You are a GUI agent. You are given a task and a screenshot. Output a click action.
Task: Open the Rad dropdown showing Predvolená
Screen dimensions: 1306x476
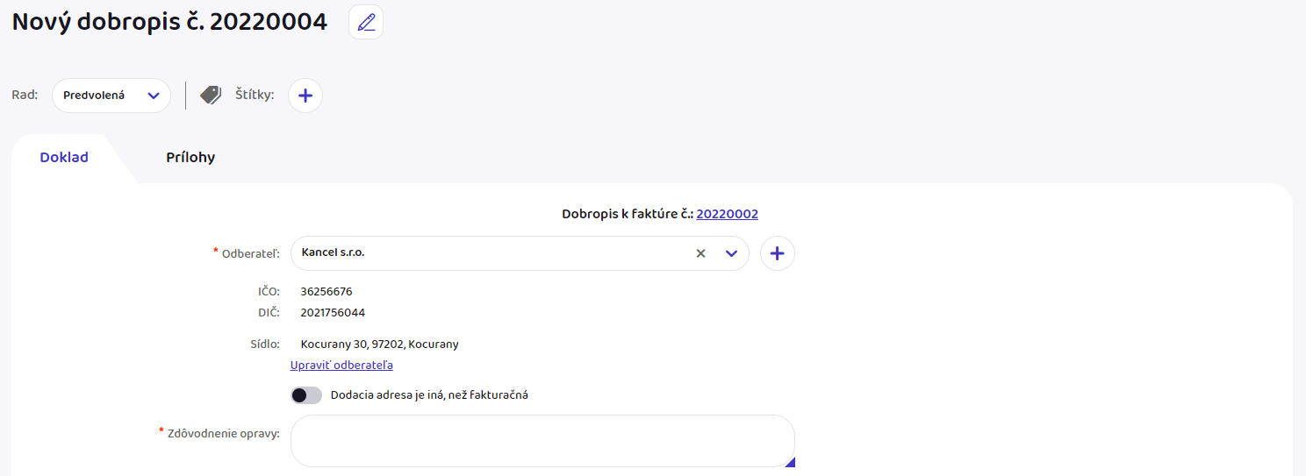[111, 96]
